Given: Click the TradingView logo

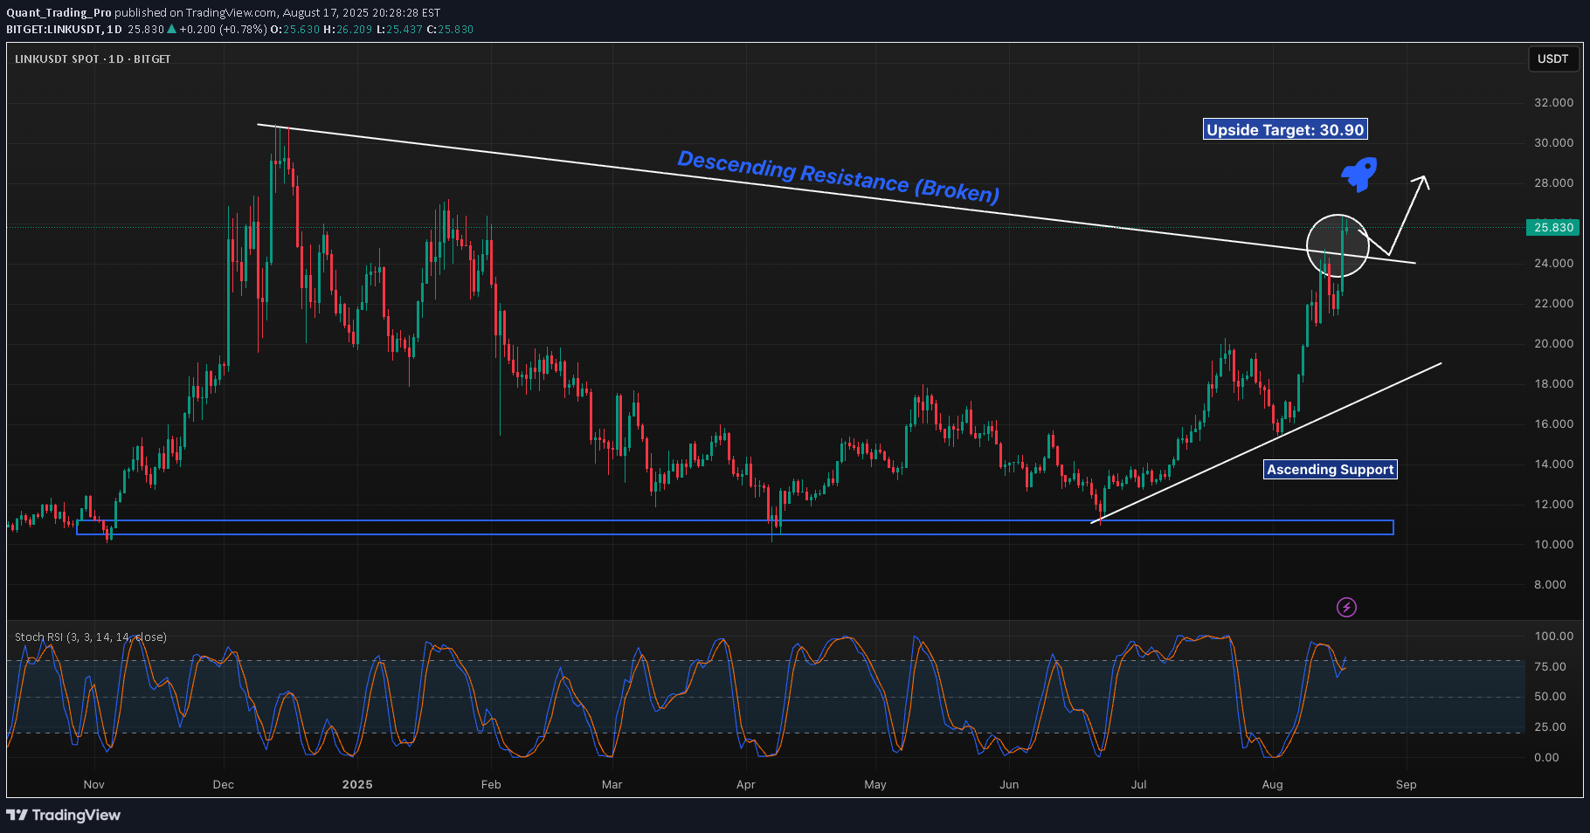Looking at the screenshot, I should 63,815.
